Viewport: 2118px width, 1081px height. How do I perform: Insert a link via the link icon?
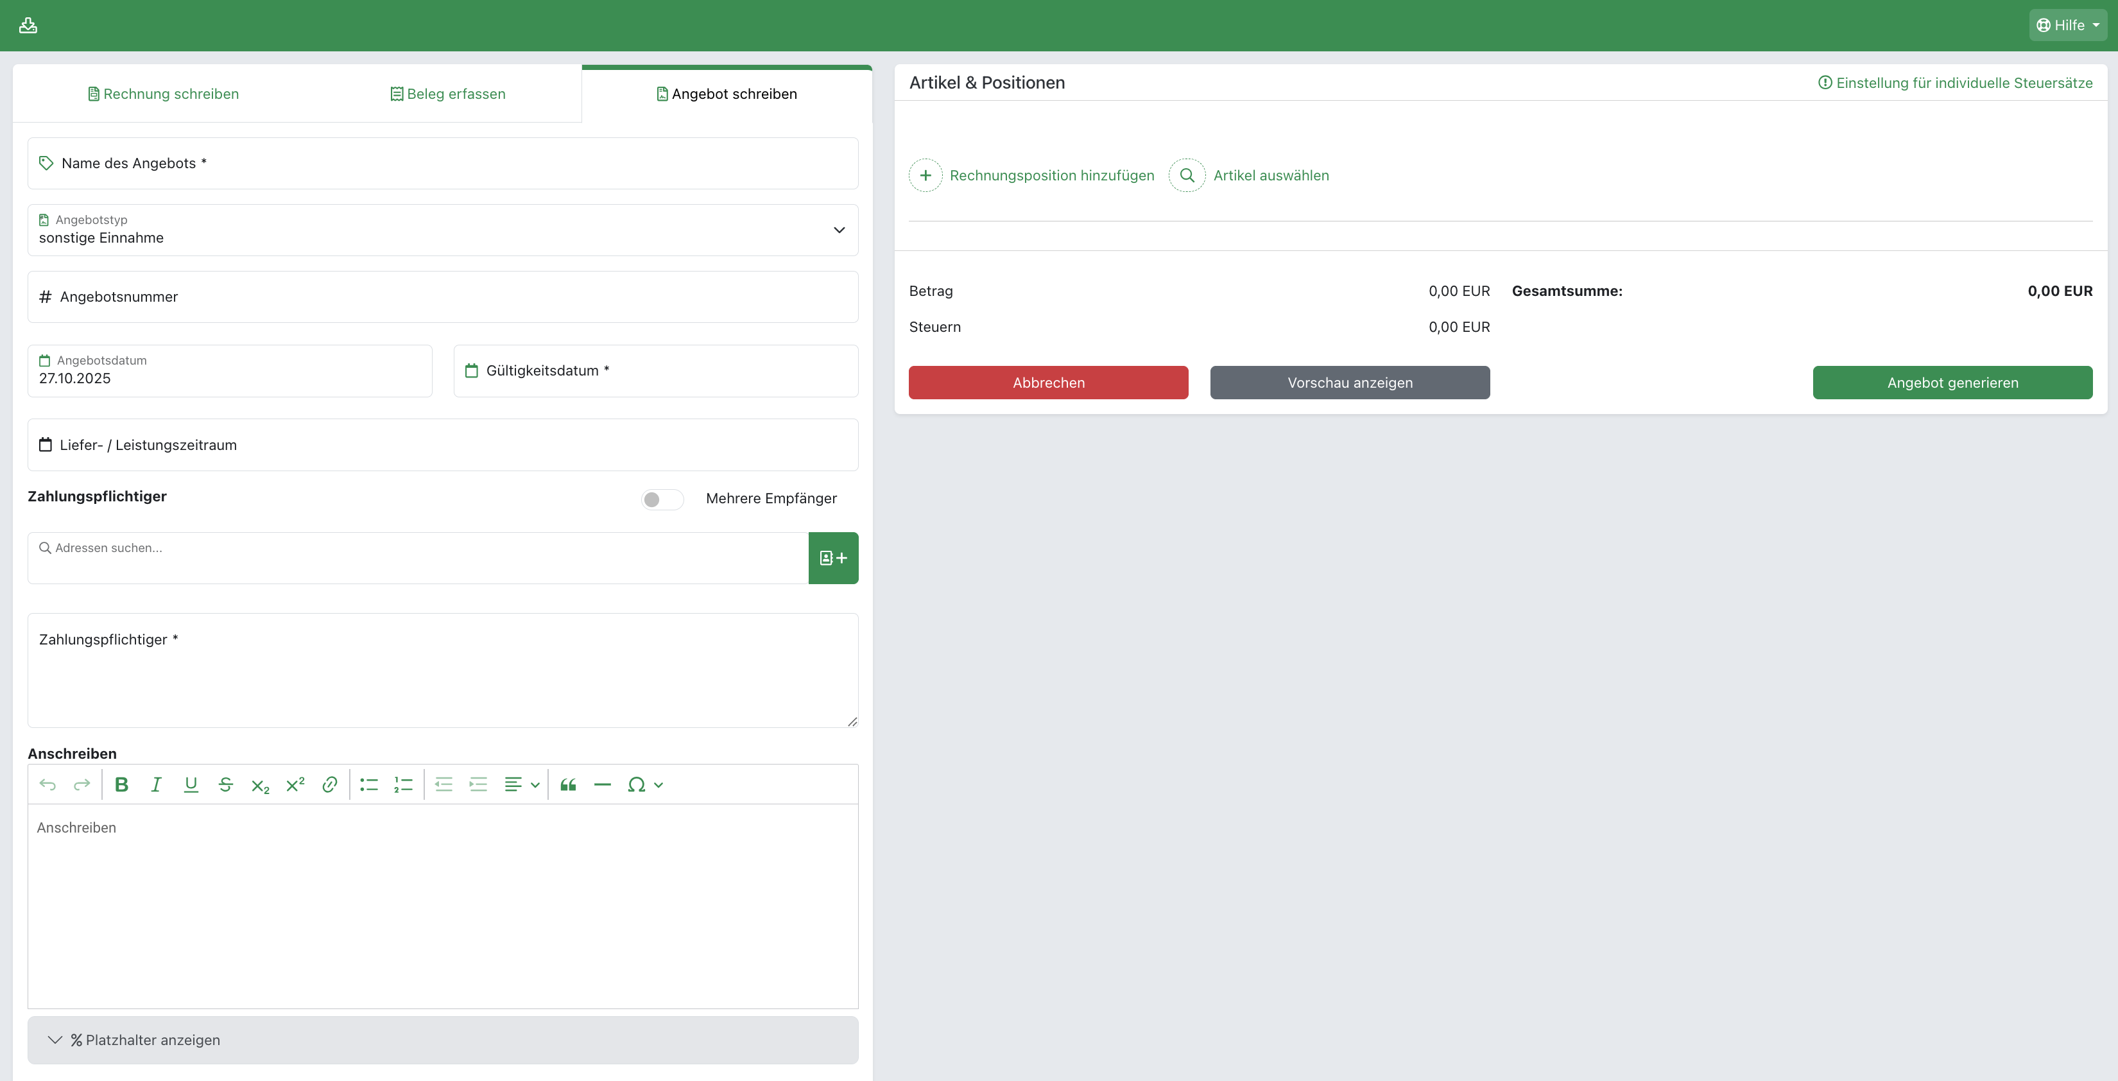[x=330, y=784]
